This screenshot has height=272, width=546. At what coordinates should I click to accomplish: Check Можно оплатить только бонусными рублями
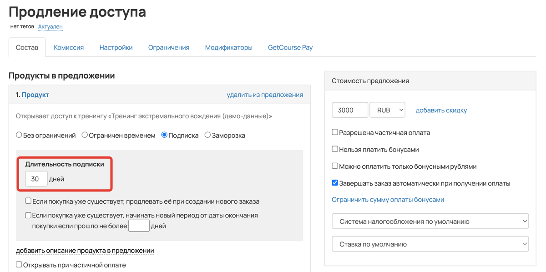click(x=335, y=166)
